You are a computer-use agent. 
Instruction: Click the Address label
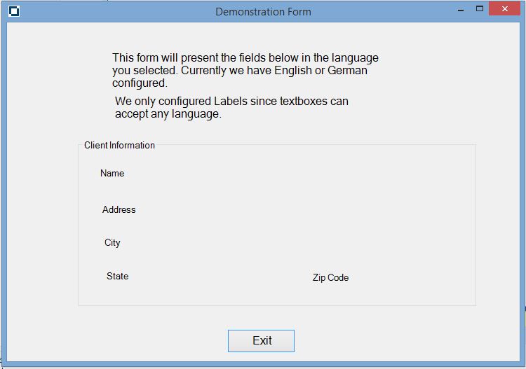pyautogui.click(x=119, y=210)
